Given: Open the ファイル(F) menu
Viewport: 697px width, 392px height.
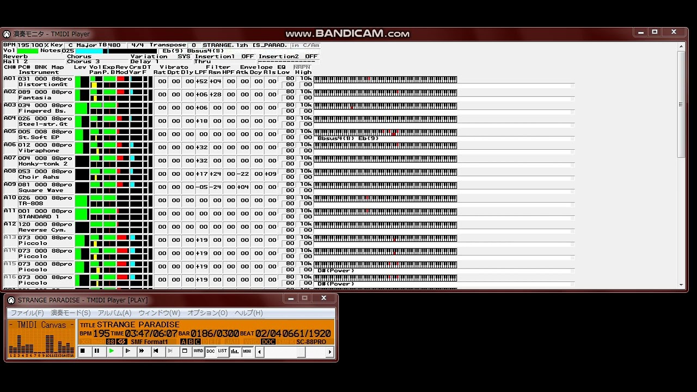Looking at the screenshot, I should [27, 313].
